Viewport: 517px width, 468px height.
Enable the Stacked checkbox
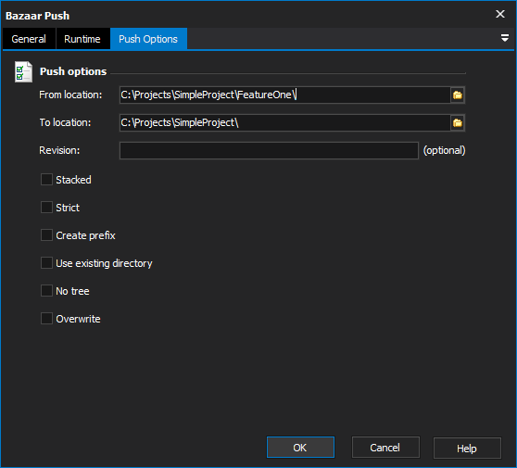(46, 180)
